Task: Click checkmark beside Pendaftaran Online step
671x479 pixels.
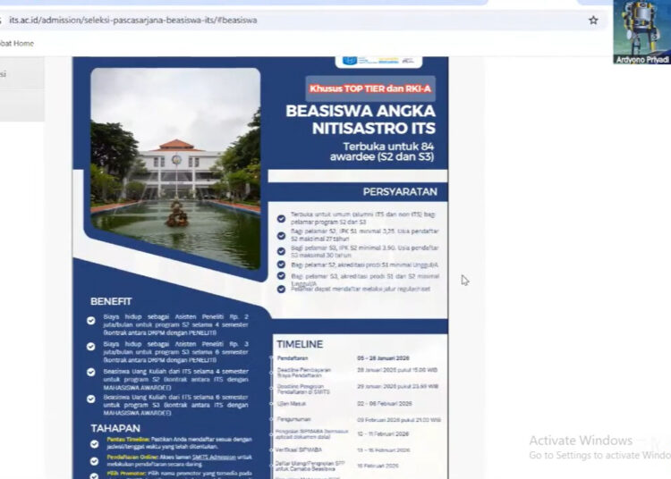Action: pos(95,461)
